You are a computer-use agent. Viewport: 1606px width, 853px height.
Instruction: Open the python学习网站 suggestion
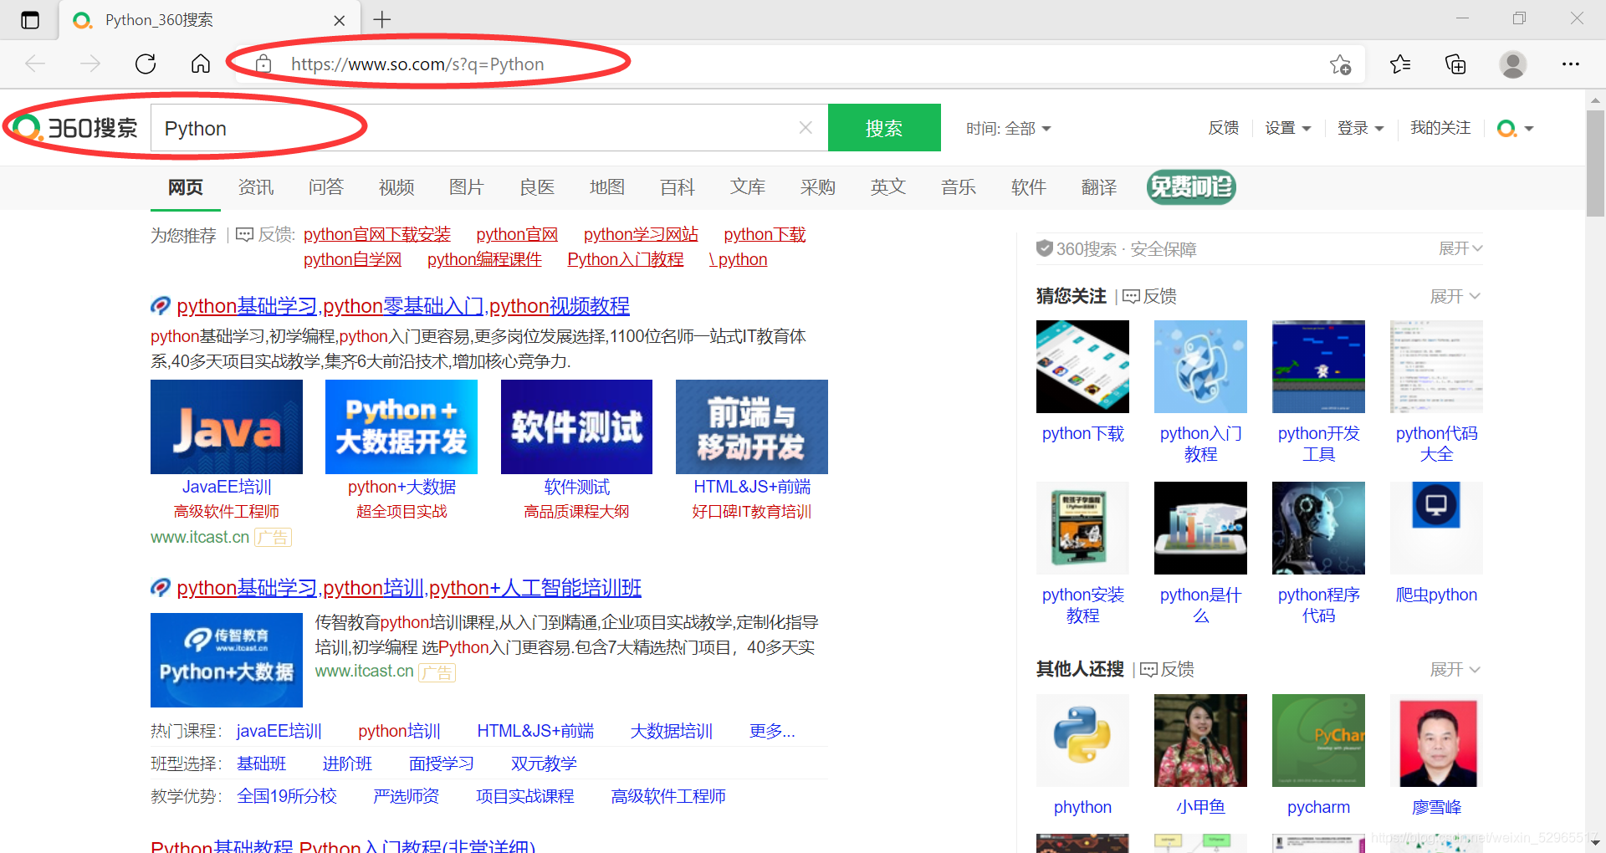(641, 234)
